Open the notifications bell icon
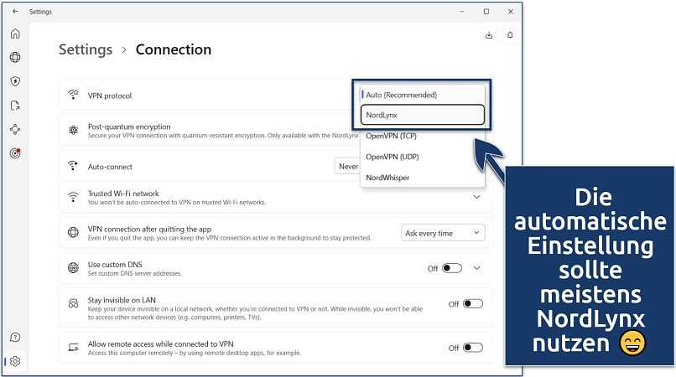 pos(510,35)
